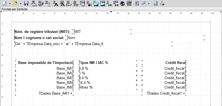Expand the dropdown arrow beside Open folder
Screen dimensions: 222x106
pyautogui.click(x=21, y=3)
